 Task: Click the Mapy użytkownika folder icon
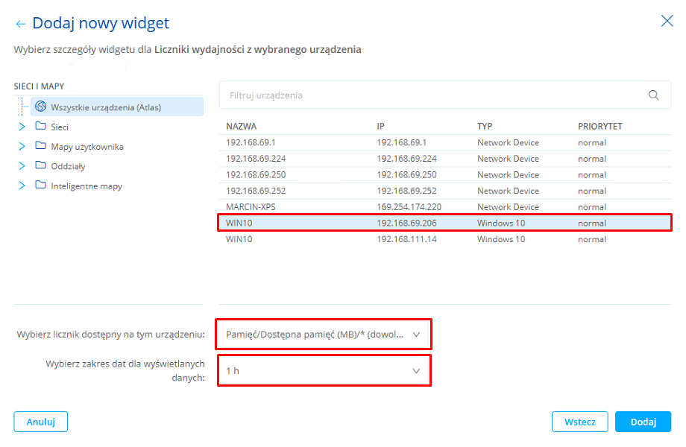[40, 146]
